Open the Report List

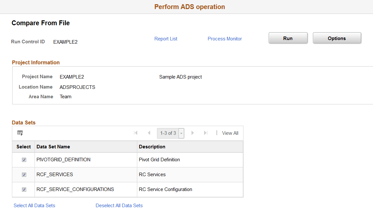pyautogui.click(x=166, y=38)
